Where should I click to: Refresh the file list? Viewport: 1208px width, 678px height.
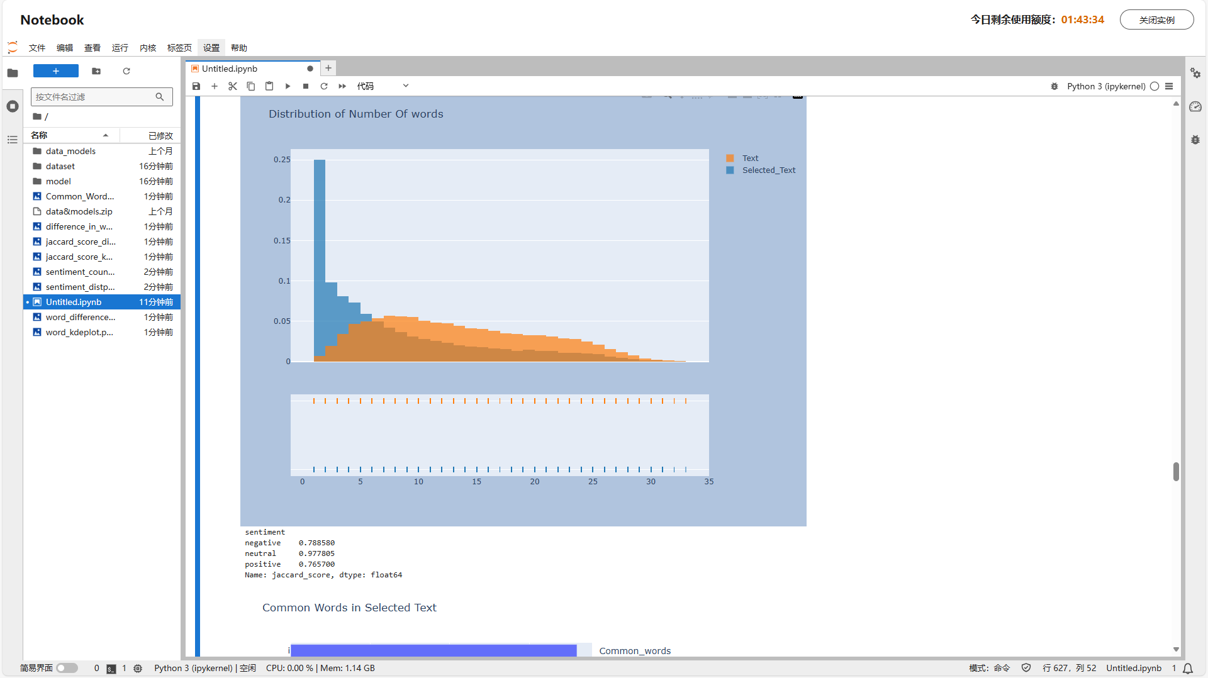point(126,71)
